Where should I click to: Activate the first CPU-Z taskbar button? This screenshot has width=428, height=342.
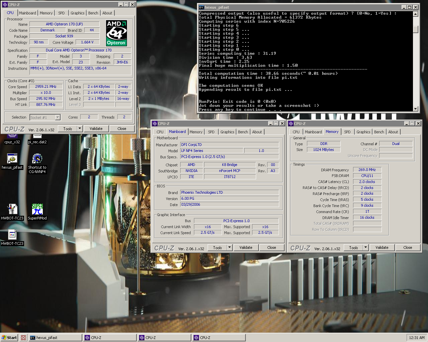click(110, 338)
